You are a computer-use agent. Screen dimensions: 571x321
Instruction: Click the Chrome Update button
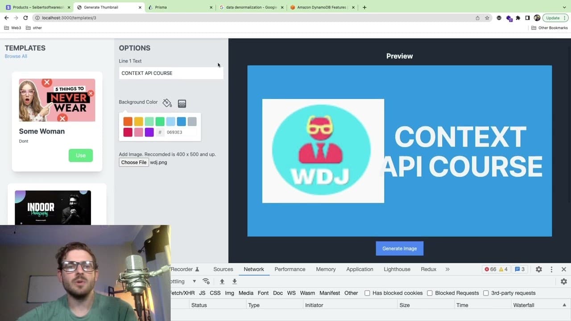click(x=555, y=18)
